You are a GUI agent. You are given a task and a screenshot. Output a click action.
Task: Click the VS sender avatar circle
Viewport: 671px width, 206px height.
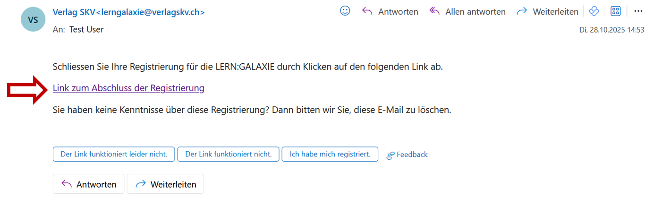point(33,19)
